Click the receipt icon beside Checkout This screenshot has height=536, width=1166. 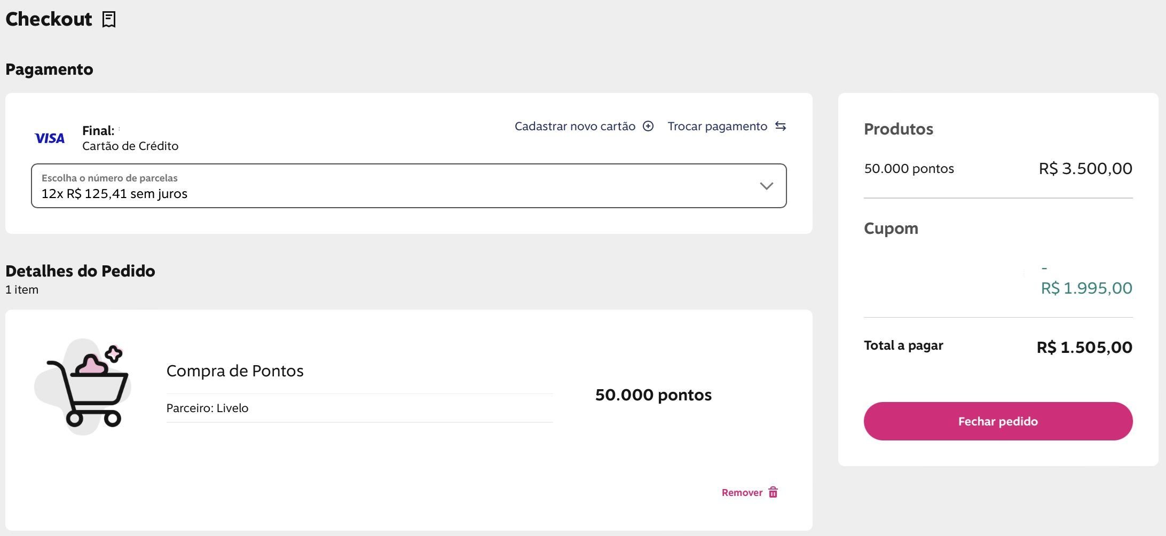109,20
